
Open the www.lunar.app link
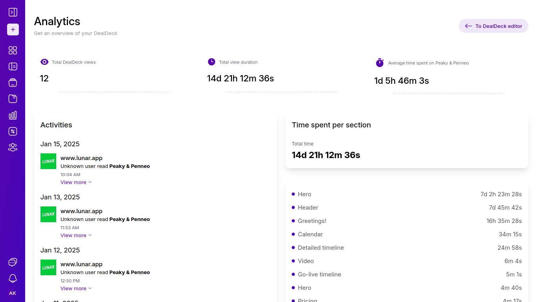click(x=81, y=158)
